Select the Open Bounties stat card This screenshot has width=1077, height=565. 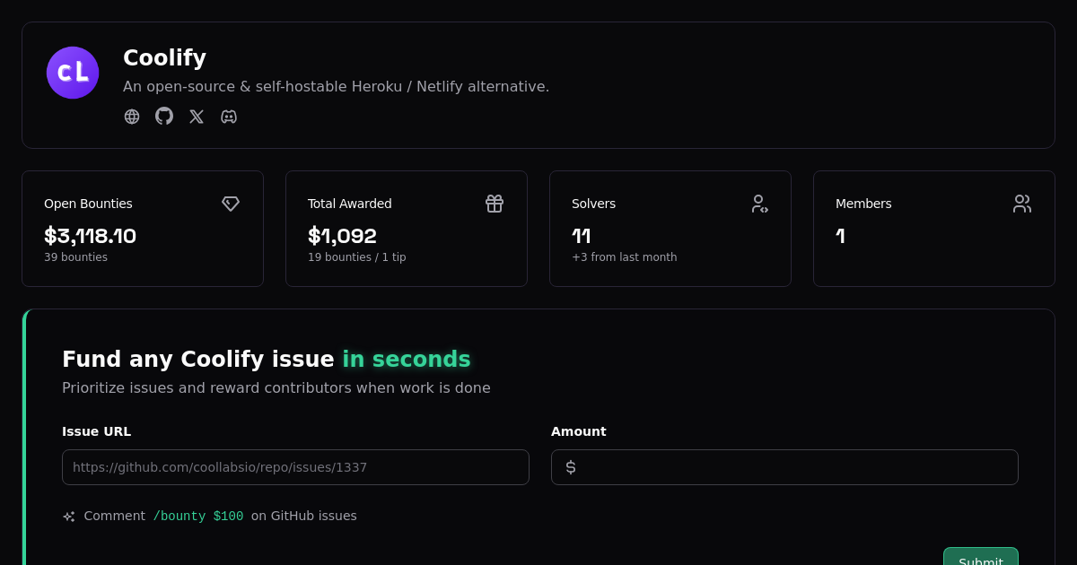click(x=143, y=228)
